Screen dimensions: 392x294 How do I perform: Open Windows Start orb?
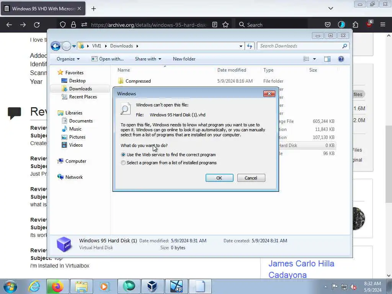click(x=10, y=286)
